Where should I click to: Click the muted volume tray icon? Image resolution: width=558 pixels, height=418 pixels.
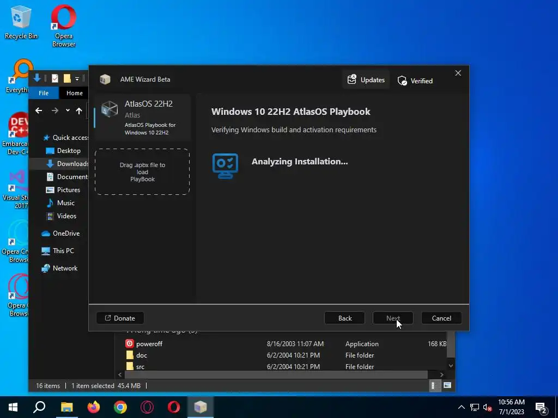click(x=488, y=407)
